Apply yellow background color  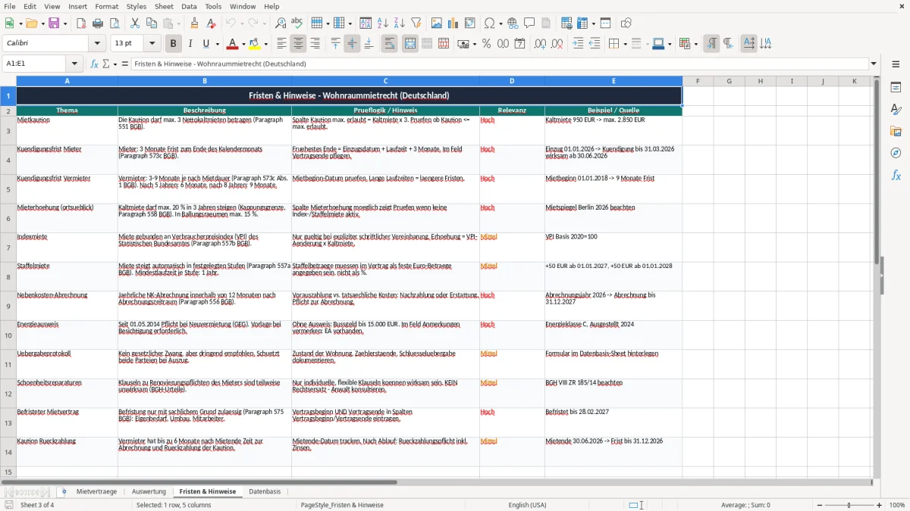(x=255, y=44)
